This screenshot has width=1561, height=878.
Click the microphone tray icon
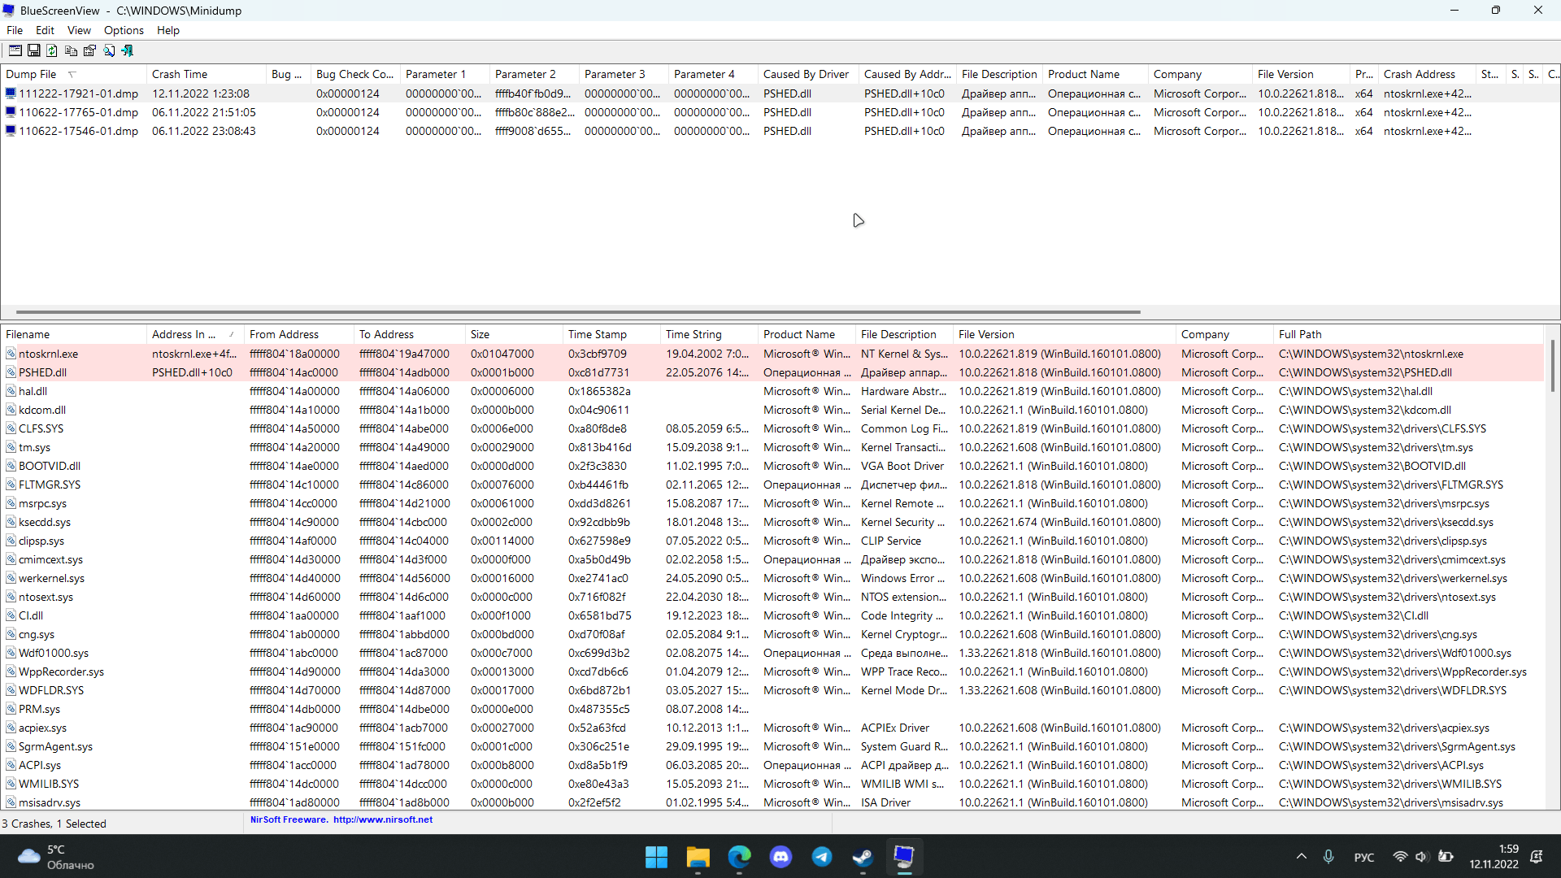click(1328, 857)
